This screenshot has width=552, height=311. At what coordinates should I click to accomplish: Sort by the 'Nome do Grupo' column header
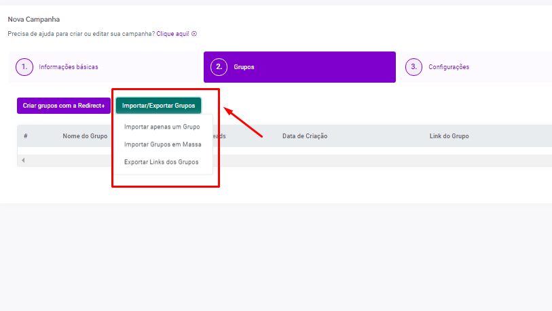[x=85, y=136]
